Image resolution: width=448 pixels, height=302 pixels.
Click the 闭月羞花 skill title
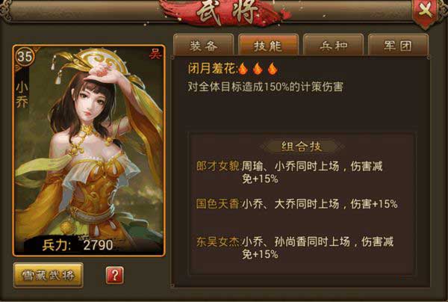click(x=212, y=69)
